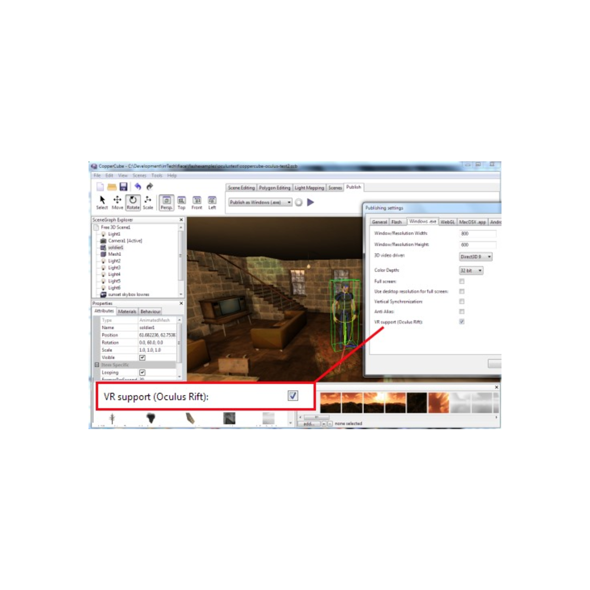This screenshot has width=590, height=590.
Task: Open the Color Depth dropdown
Action: click(x=470, y=270)
